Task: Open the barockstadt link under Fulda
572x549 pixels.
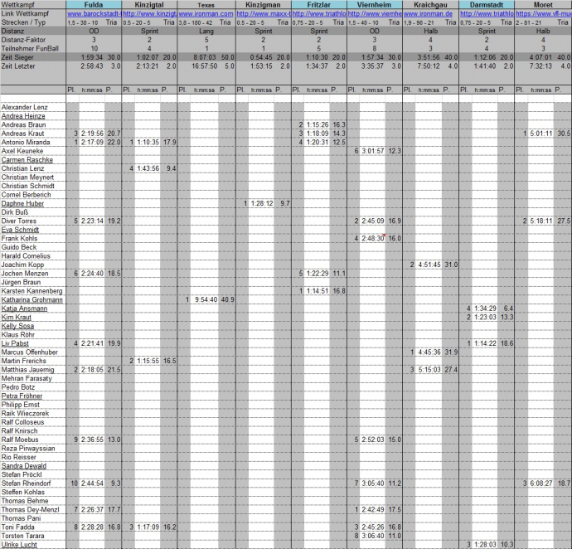Action: pyautogui.click(x=95, y=14)
